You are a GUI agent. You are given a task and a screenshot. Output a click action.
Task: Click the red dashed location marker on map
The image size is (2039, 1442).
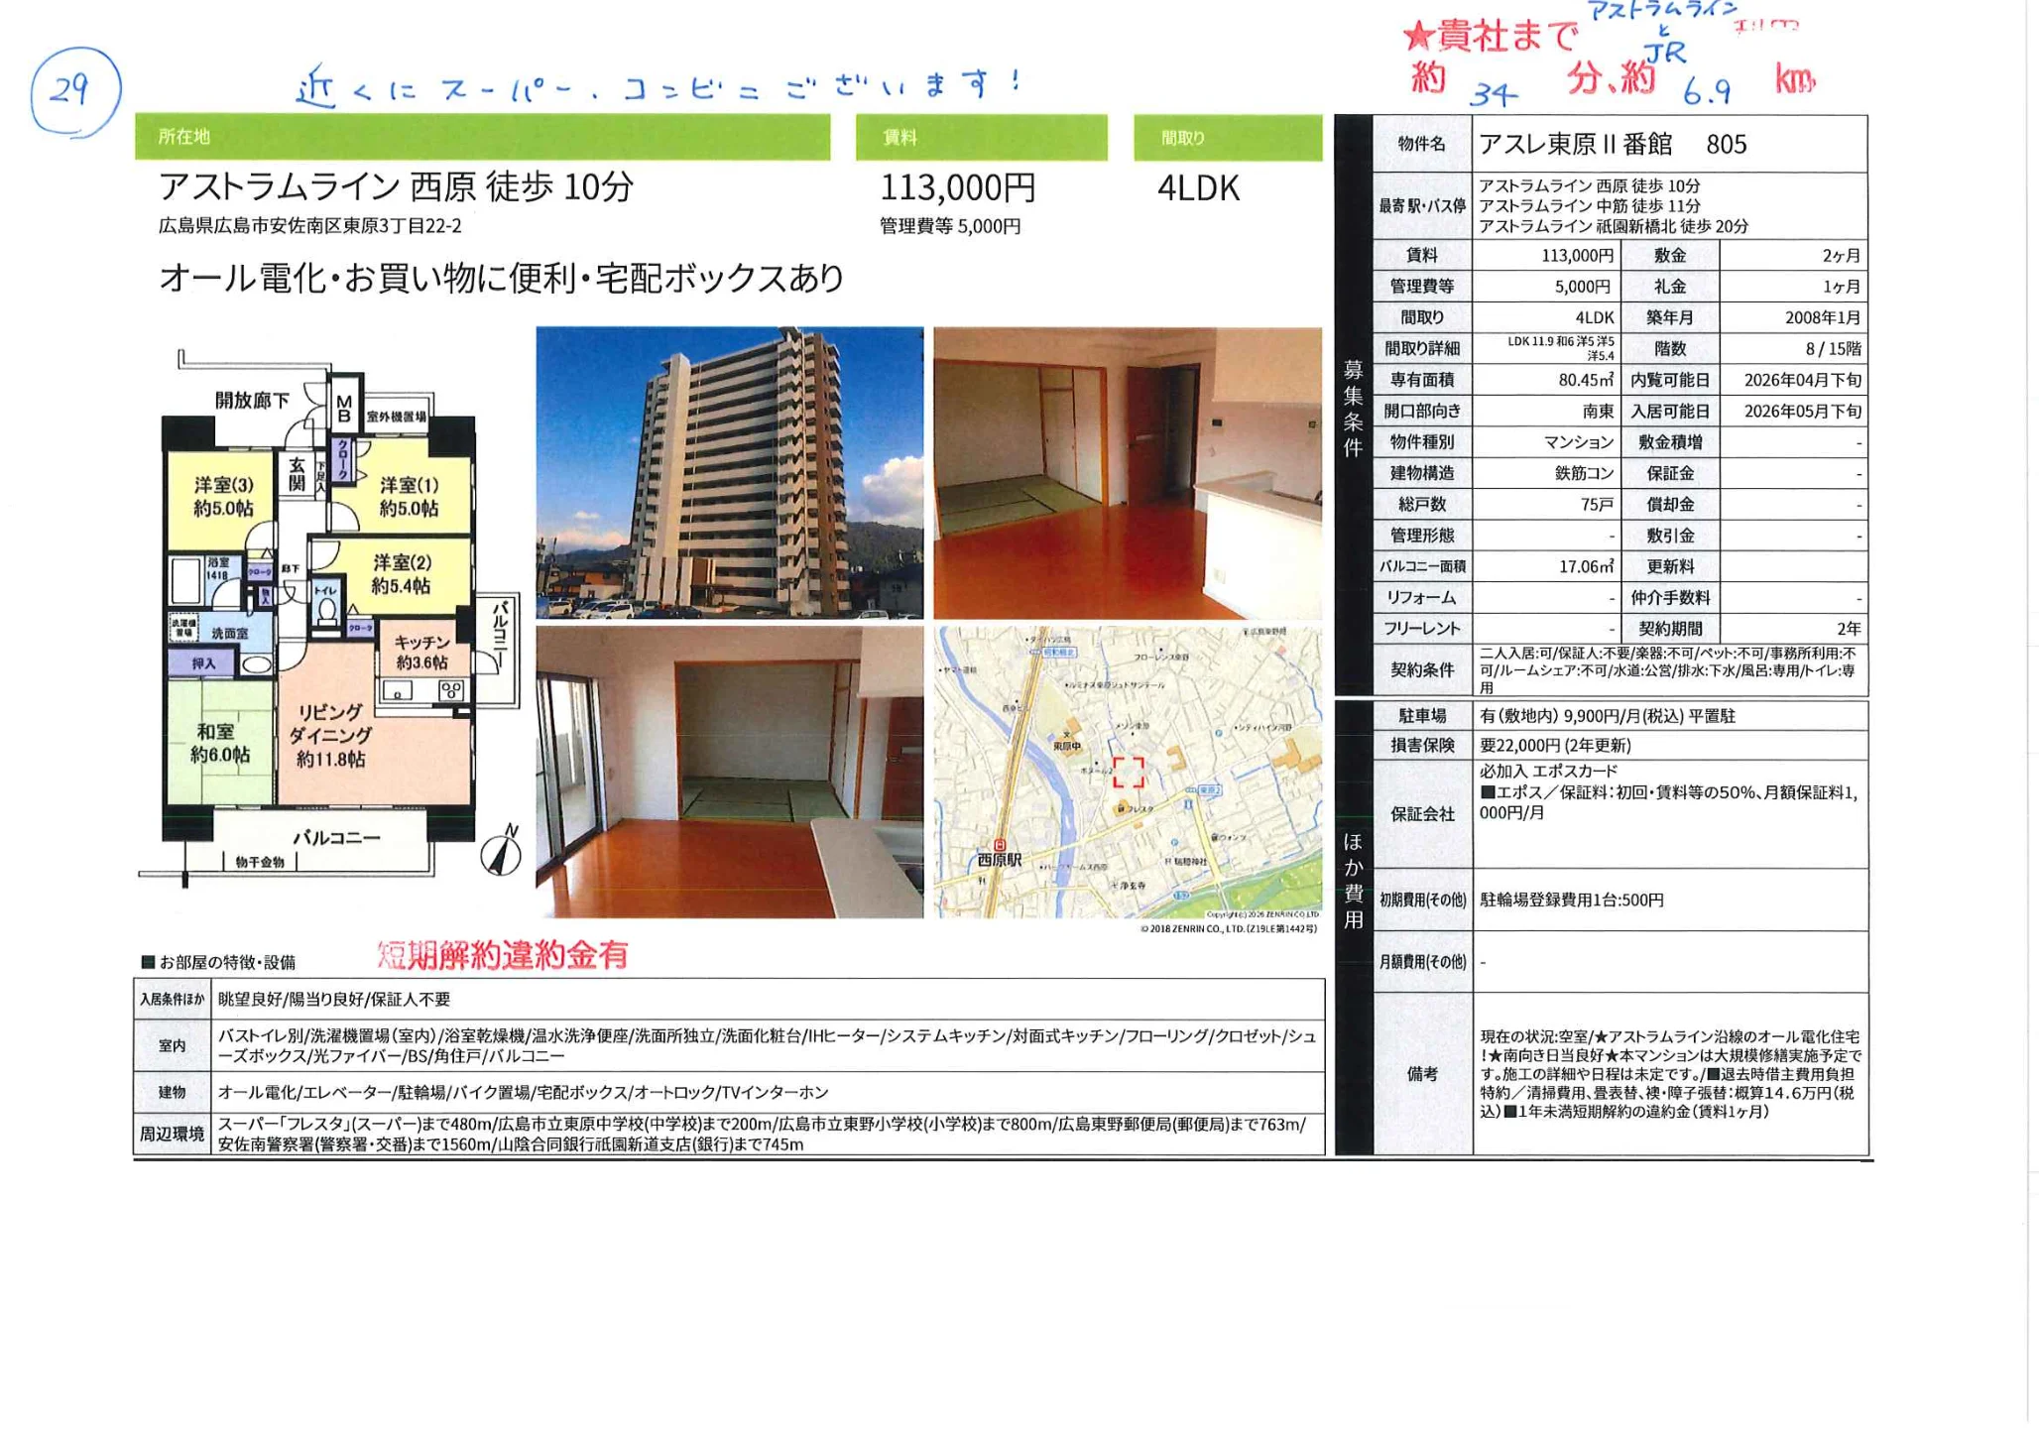pos(1128,772)
